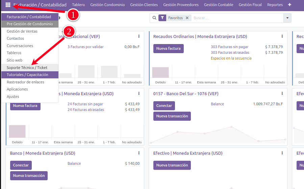
Task: Click the plus icon in top navbar
Action: pyautogui.click(x=289, y=5)
